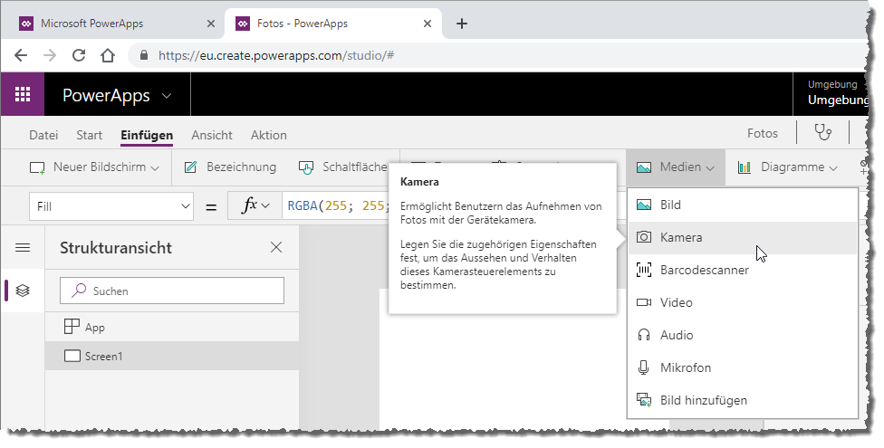Switch to the Ansicht tab
Screen dimensions: 884x448
click(x=211, y=135)
